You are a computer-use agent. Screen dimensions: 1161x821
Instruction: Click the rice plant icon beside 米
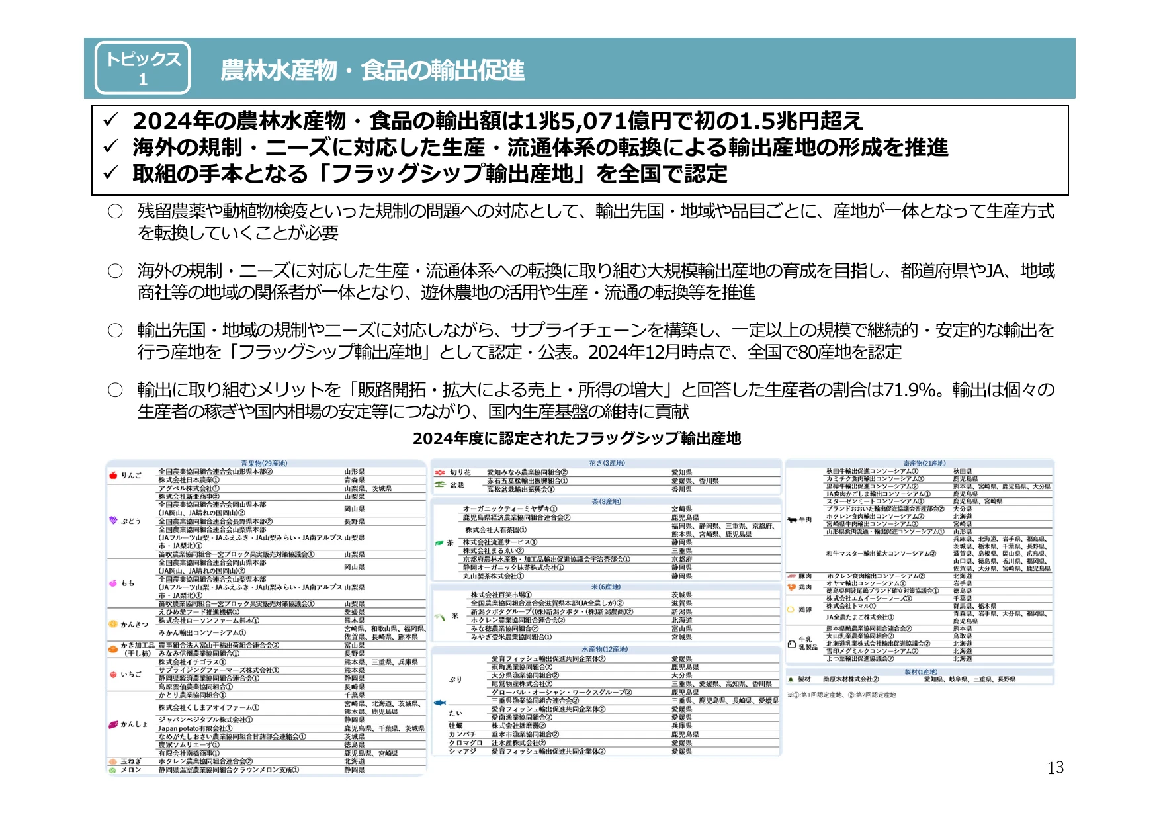(x=439, y=616)
